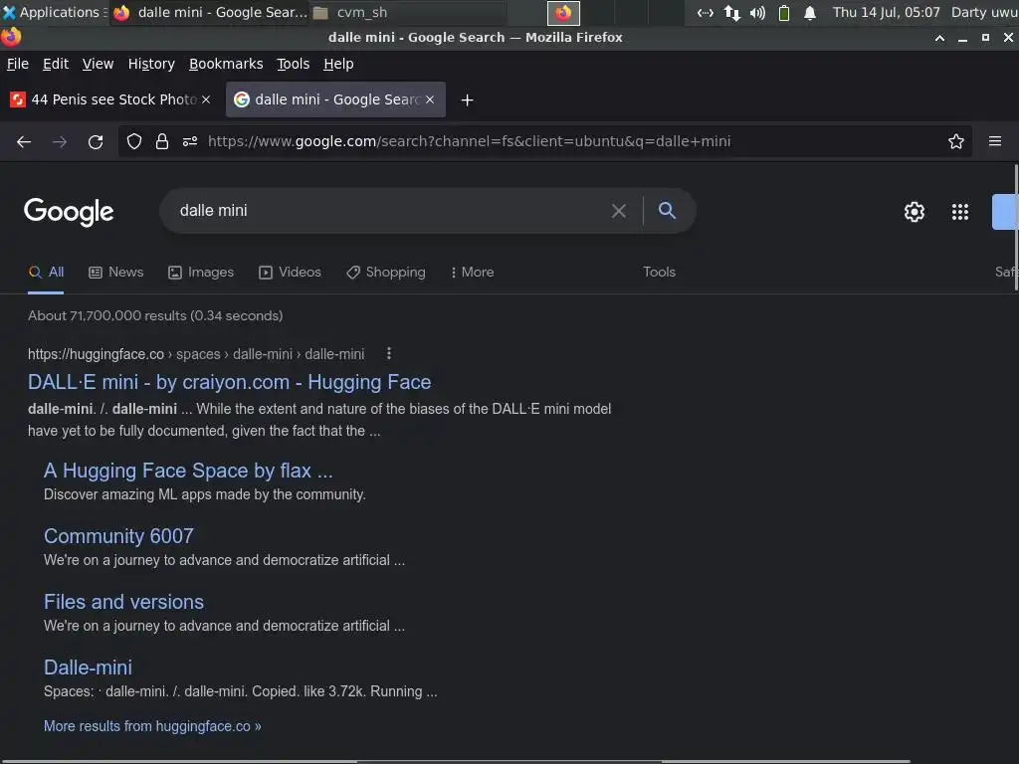Close the dalle mini tab
This screenshot has width=1019, height=764.
coord(430,100)
